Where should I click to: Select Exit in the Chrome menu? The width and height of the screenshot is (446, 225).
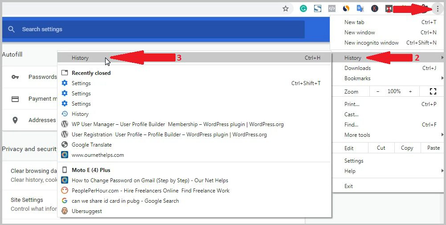[x=388, y=186]
